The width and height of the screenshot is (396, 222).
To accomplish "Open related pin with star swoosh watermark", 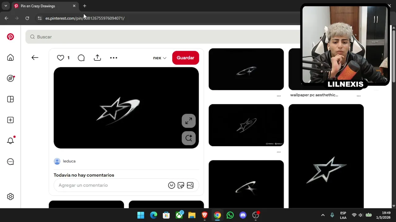I will pos(246,125).
